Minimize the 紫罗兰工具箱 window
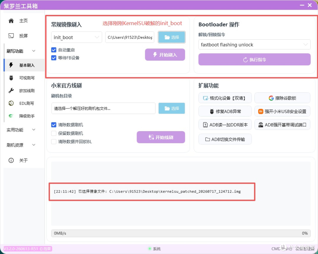Image resolution: width=318 pixels, height=254 pixels. (302, 5)
